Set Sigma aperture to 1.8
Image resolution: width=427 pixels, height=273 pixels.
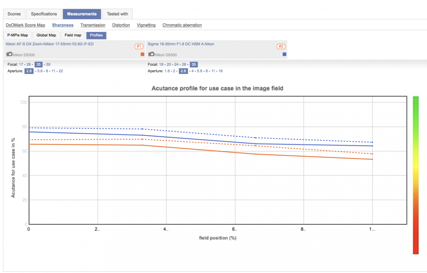coord(167,71)
